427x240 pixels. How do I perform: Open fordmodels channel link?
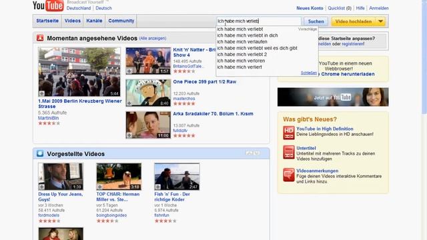(49, 215)
